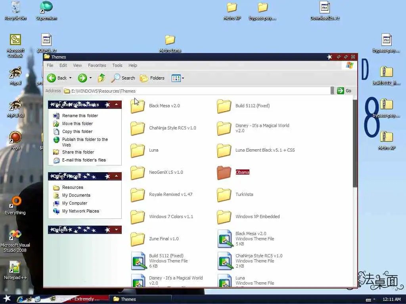406x304 pixels.
Task: Click the star Start button on taskbar
Action: 7,299
